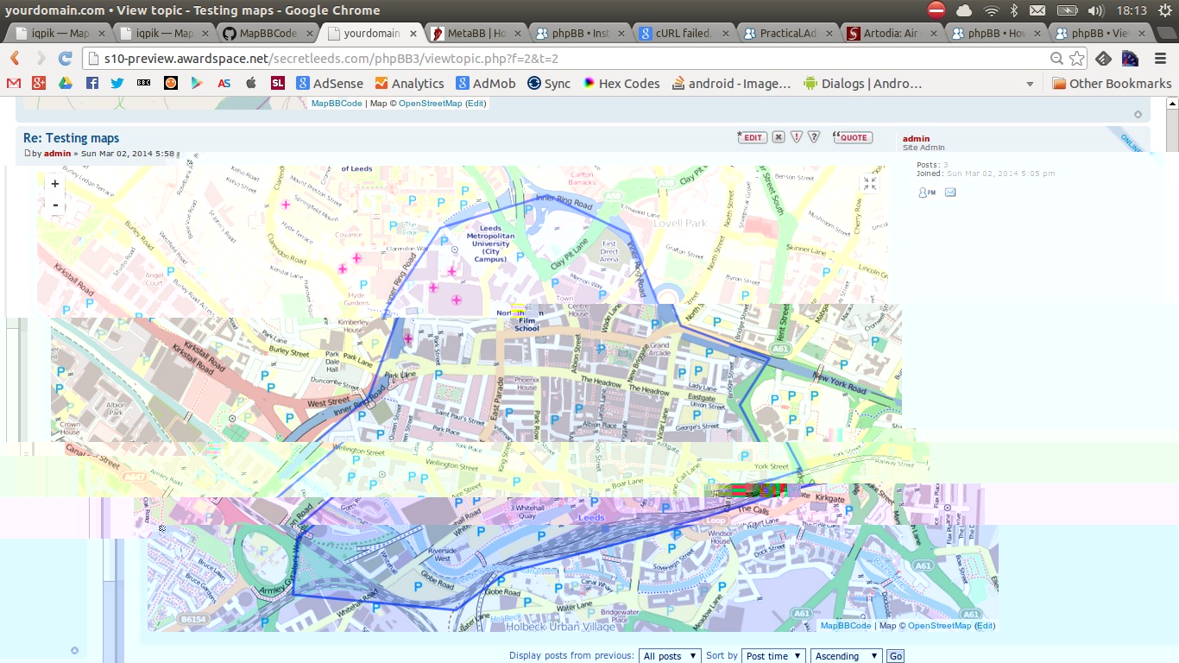Report this post with exclamation icon
The height and width of the screenshot is (663, 1179).
click(x=797, y=137)
